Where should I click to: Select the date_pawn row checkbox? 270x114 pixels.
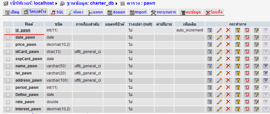pyautogui.click(x=8, y=38)
